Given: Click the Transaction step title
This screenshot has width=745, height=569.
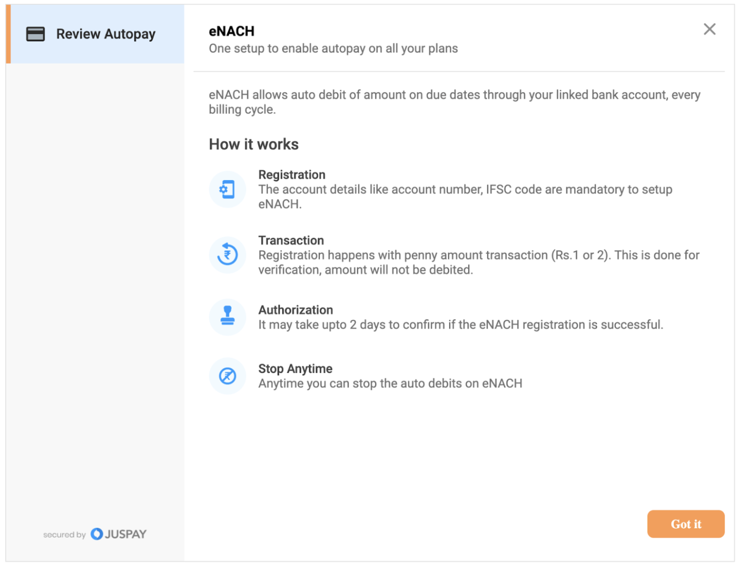Looking at the screenshot, I should tap(291, 240).
